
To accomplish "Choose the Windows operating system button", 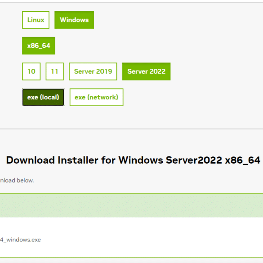I will click(x=74, y=20).
